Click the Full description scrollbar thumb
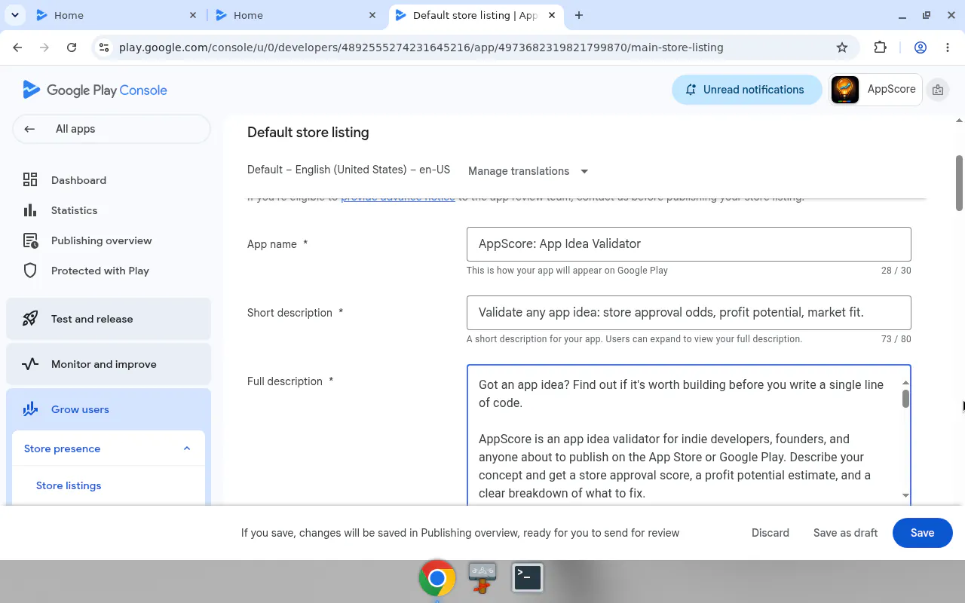 pyautogui.click(x=905, y=399)
